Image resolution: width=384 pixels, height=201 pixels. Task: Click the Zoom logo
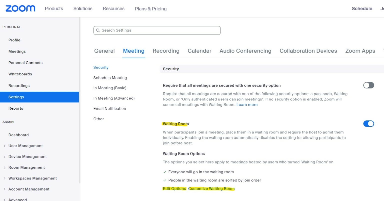point(20,8)
